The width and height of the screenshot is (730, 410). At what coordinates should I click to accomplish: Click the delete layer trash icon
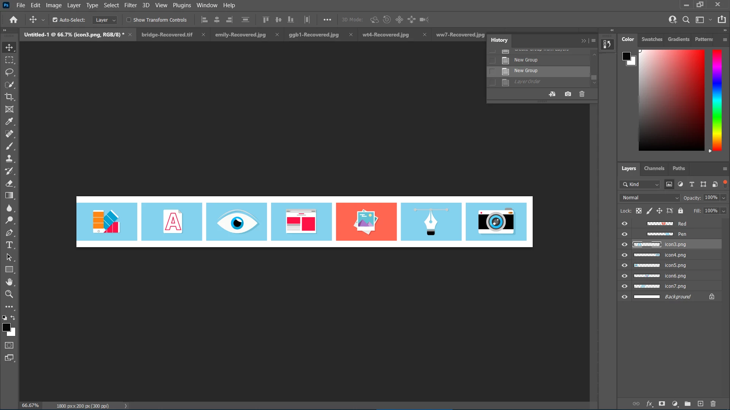click(713, 404)
